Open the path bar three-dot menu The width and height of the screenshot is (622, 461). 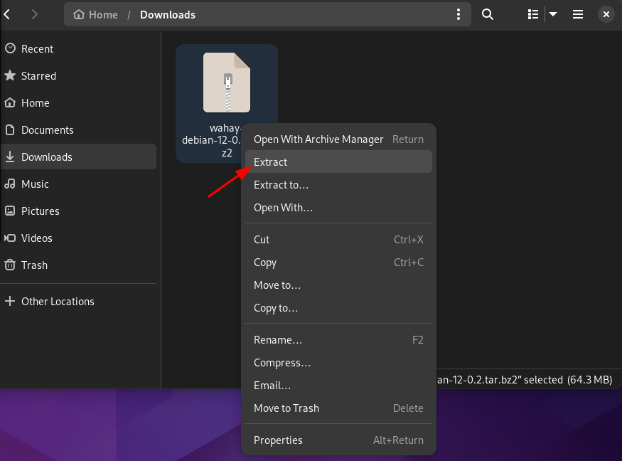point(459,14)
